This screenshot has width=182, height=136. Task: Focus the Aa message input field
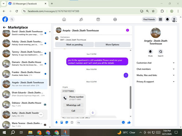(98, 123)
